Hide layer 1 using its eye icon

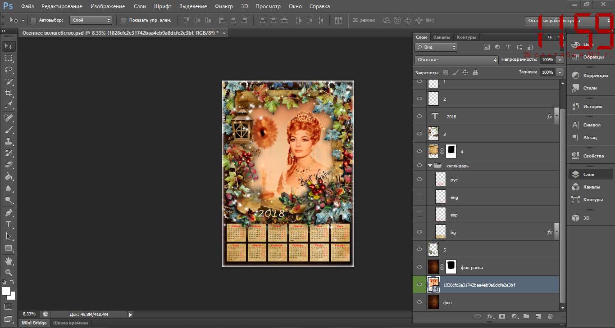[x=419, y=81]
